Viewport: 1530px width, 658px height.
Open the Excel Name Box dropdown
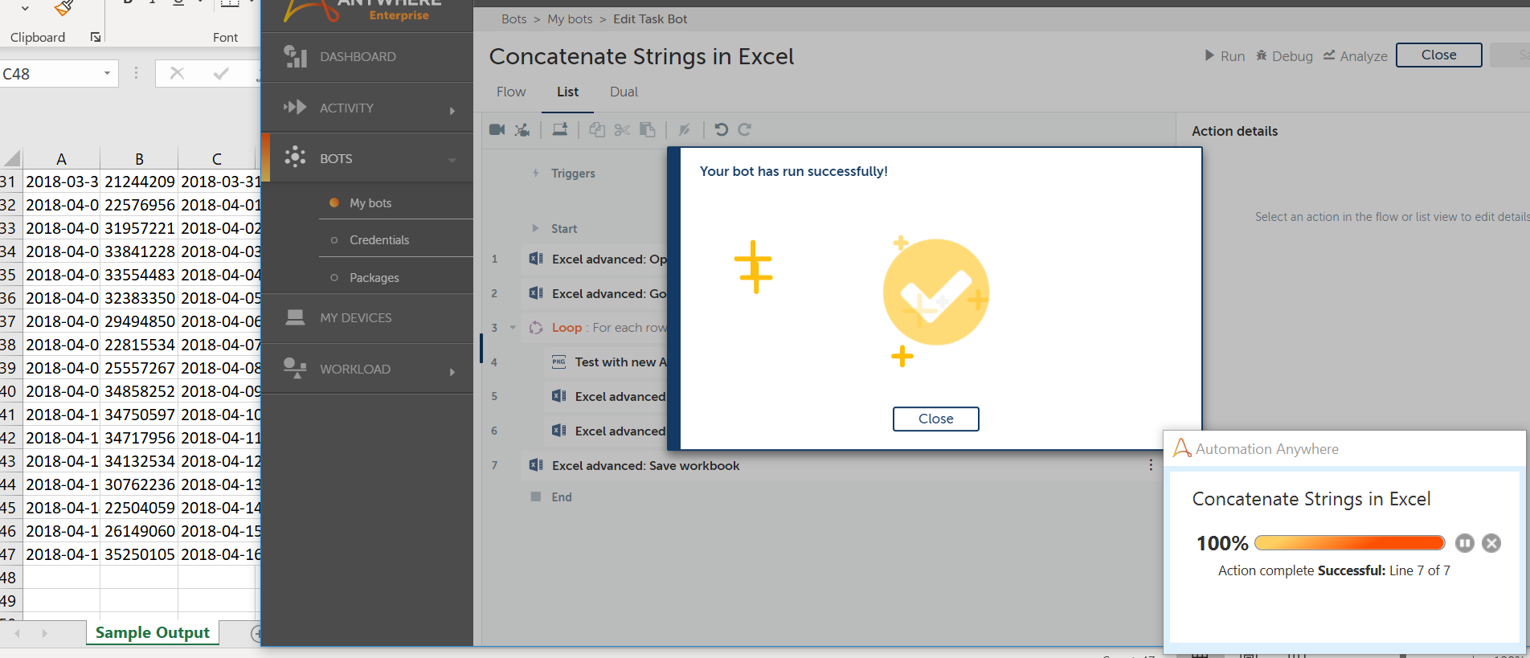107,74
